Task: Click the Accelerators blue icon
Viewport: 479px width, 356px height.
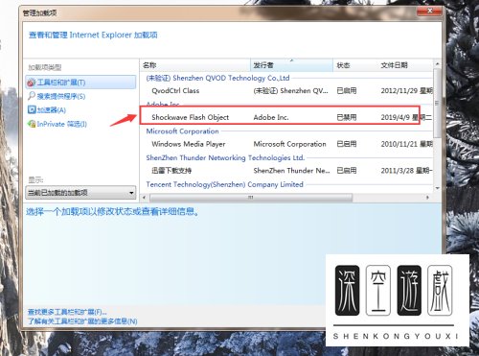Action: [32, 109]
